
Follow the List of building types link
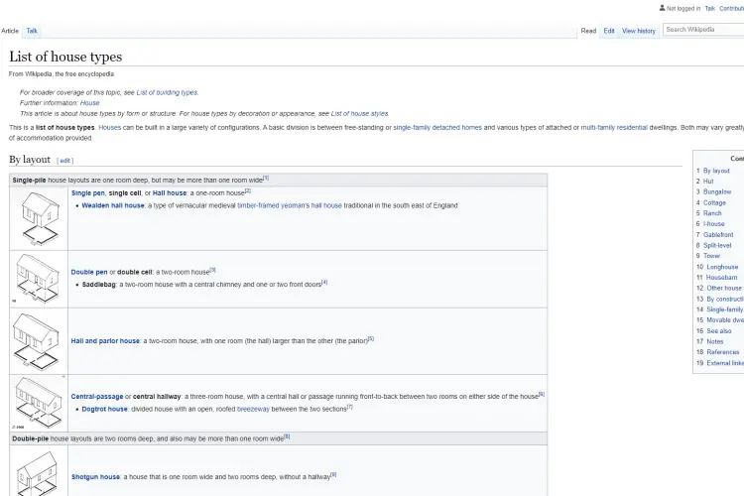pyautogui.click(x=167, y=92)
